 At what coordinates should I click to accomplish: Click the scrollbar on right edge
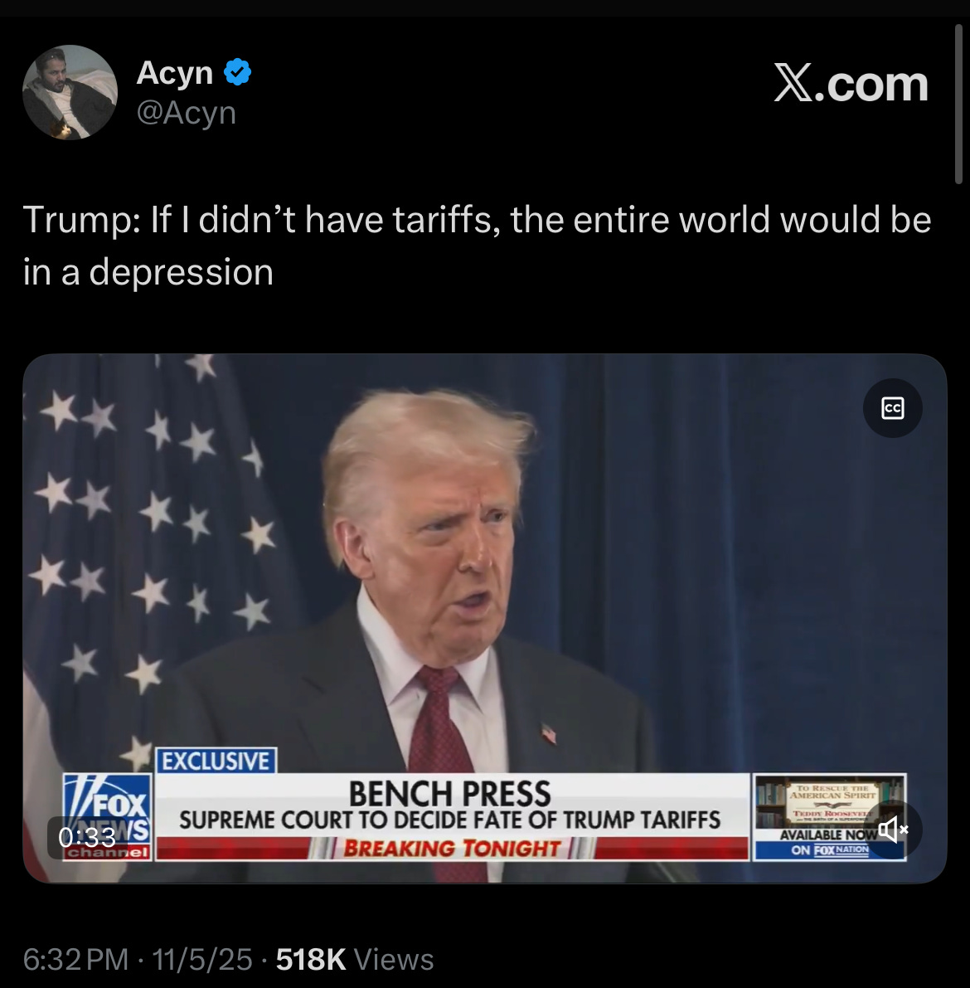pos(958,105)
